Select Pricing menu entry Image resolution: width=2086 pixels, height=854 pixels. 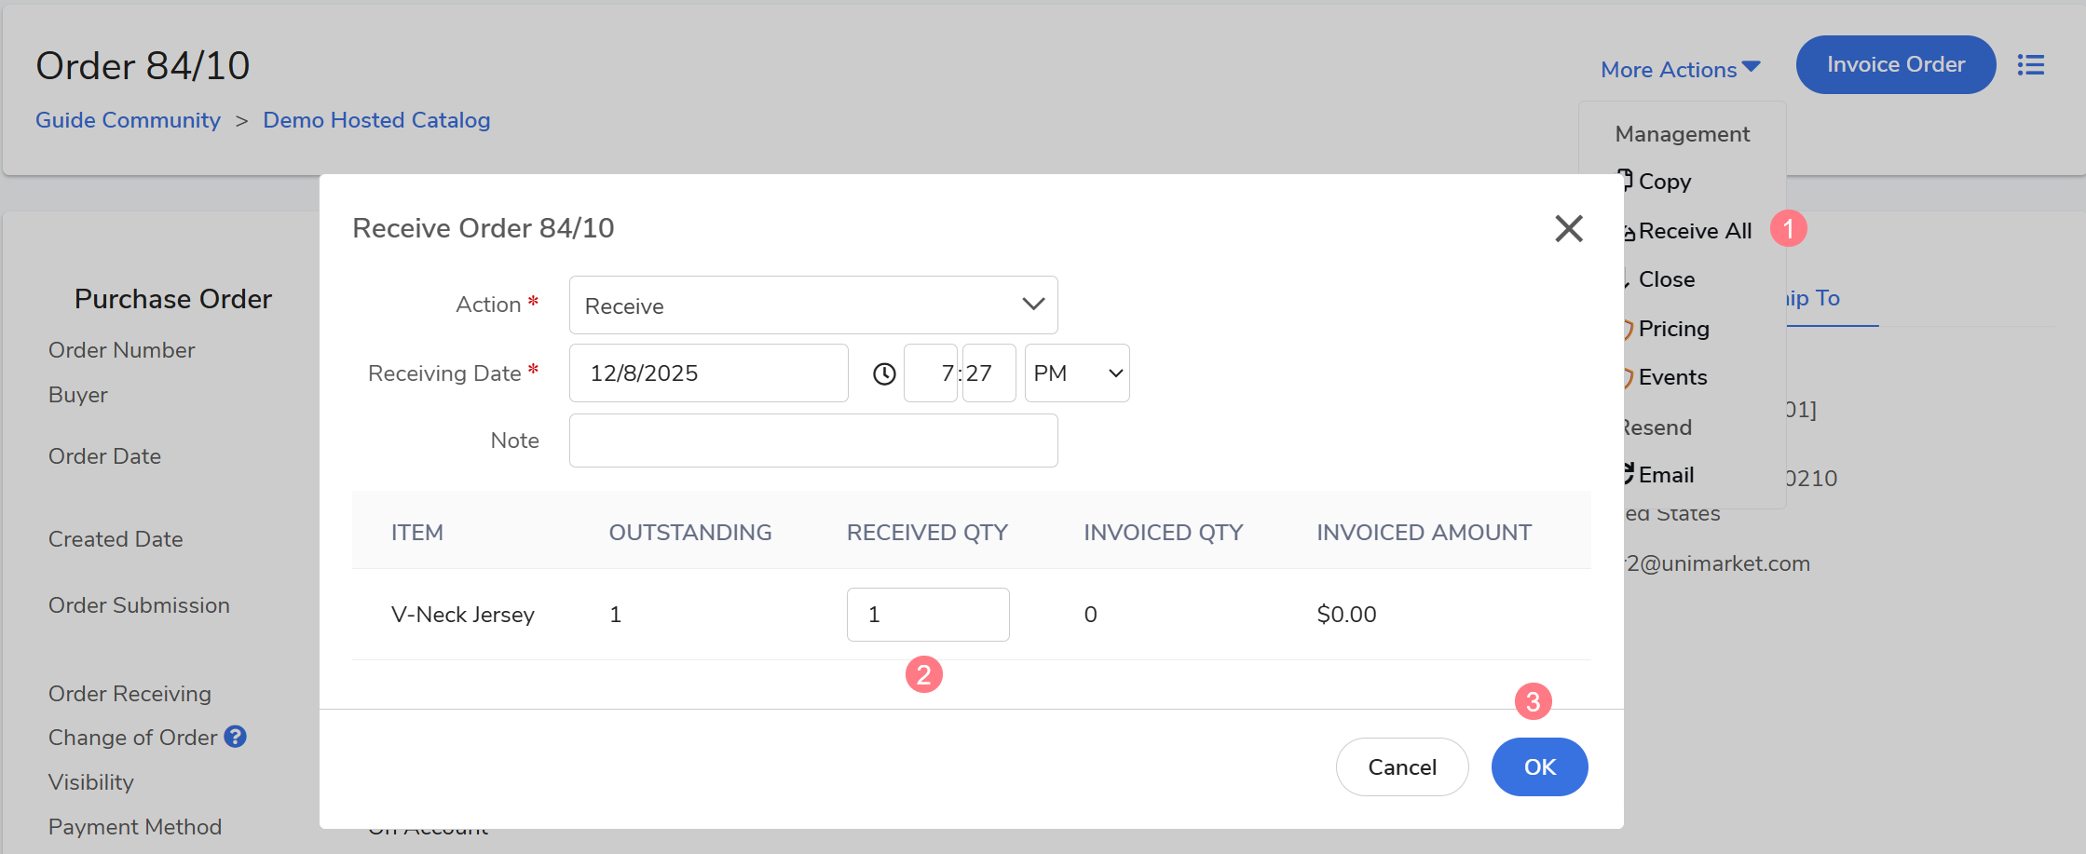[1673, 329]
